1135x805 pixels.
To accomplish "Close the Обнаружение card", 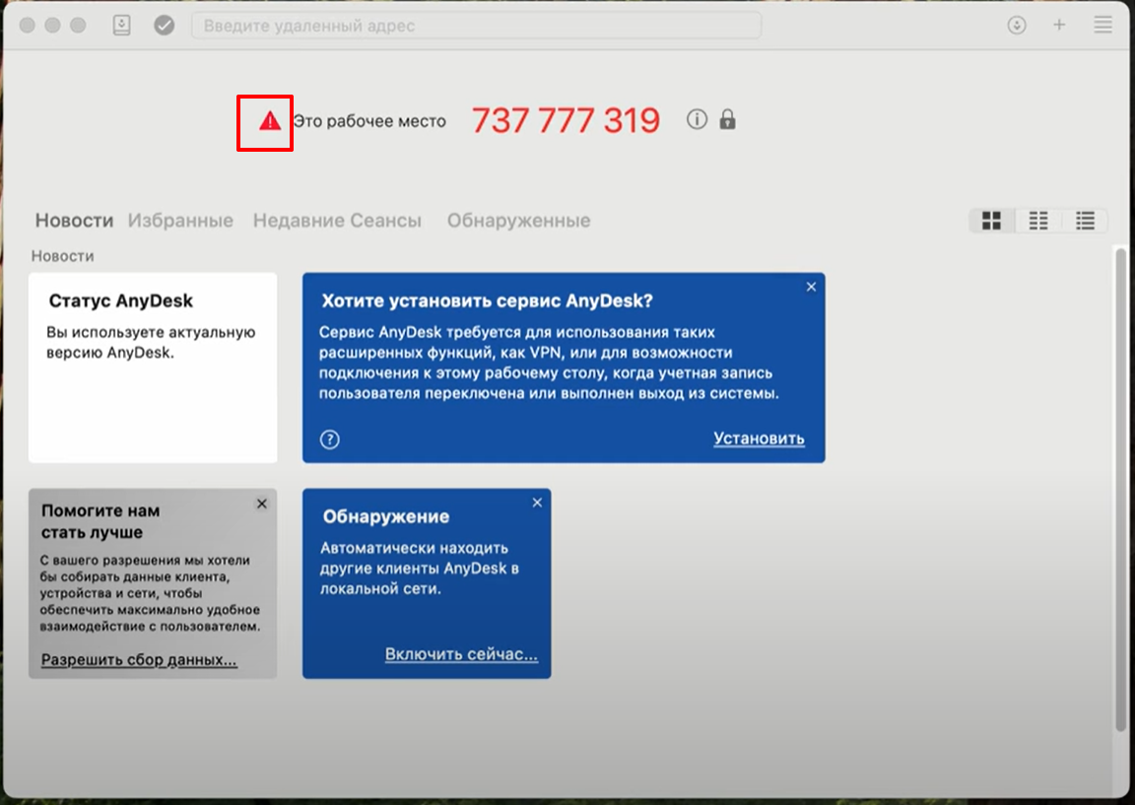I will [537, 503].
